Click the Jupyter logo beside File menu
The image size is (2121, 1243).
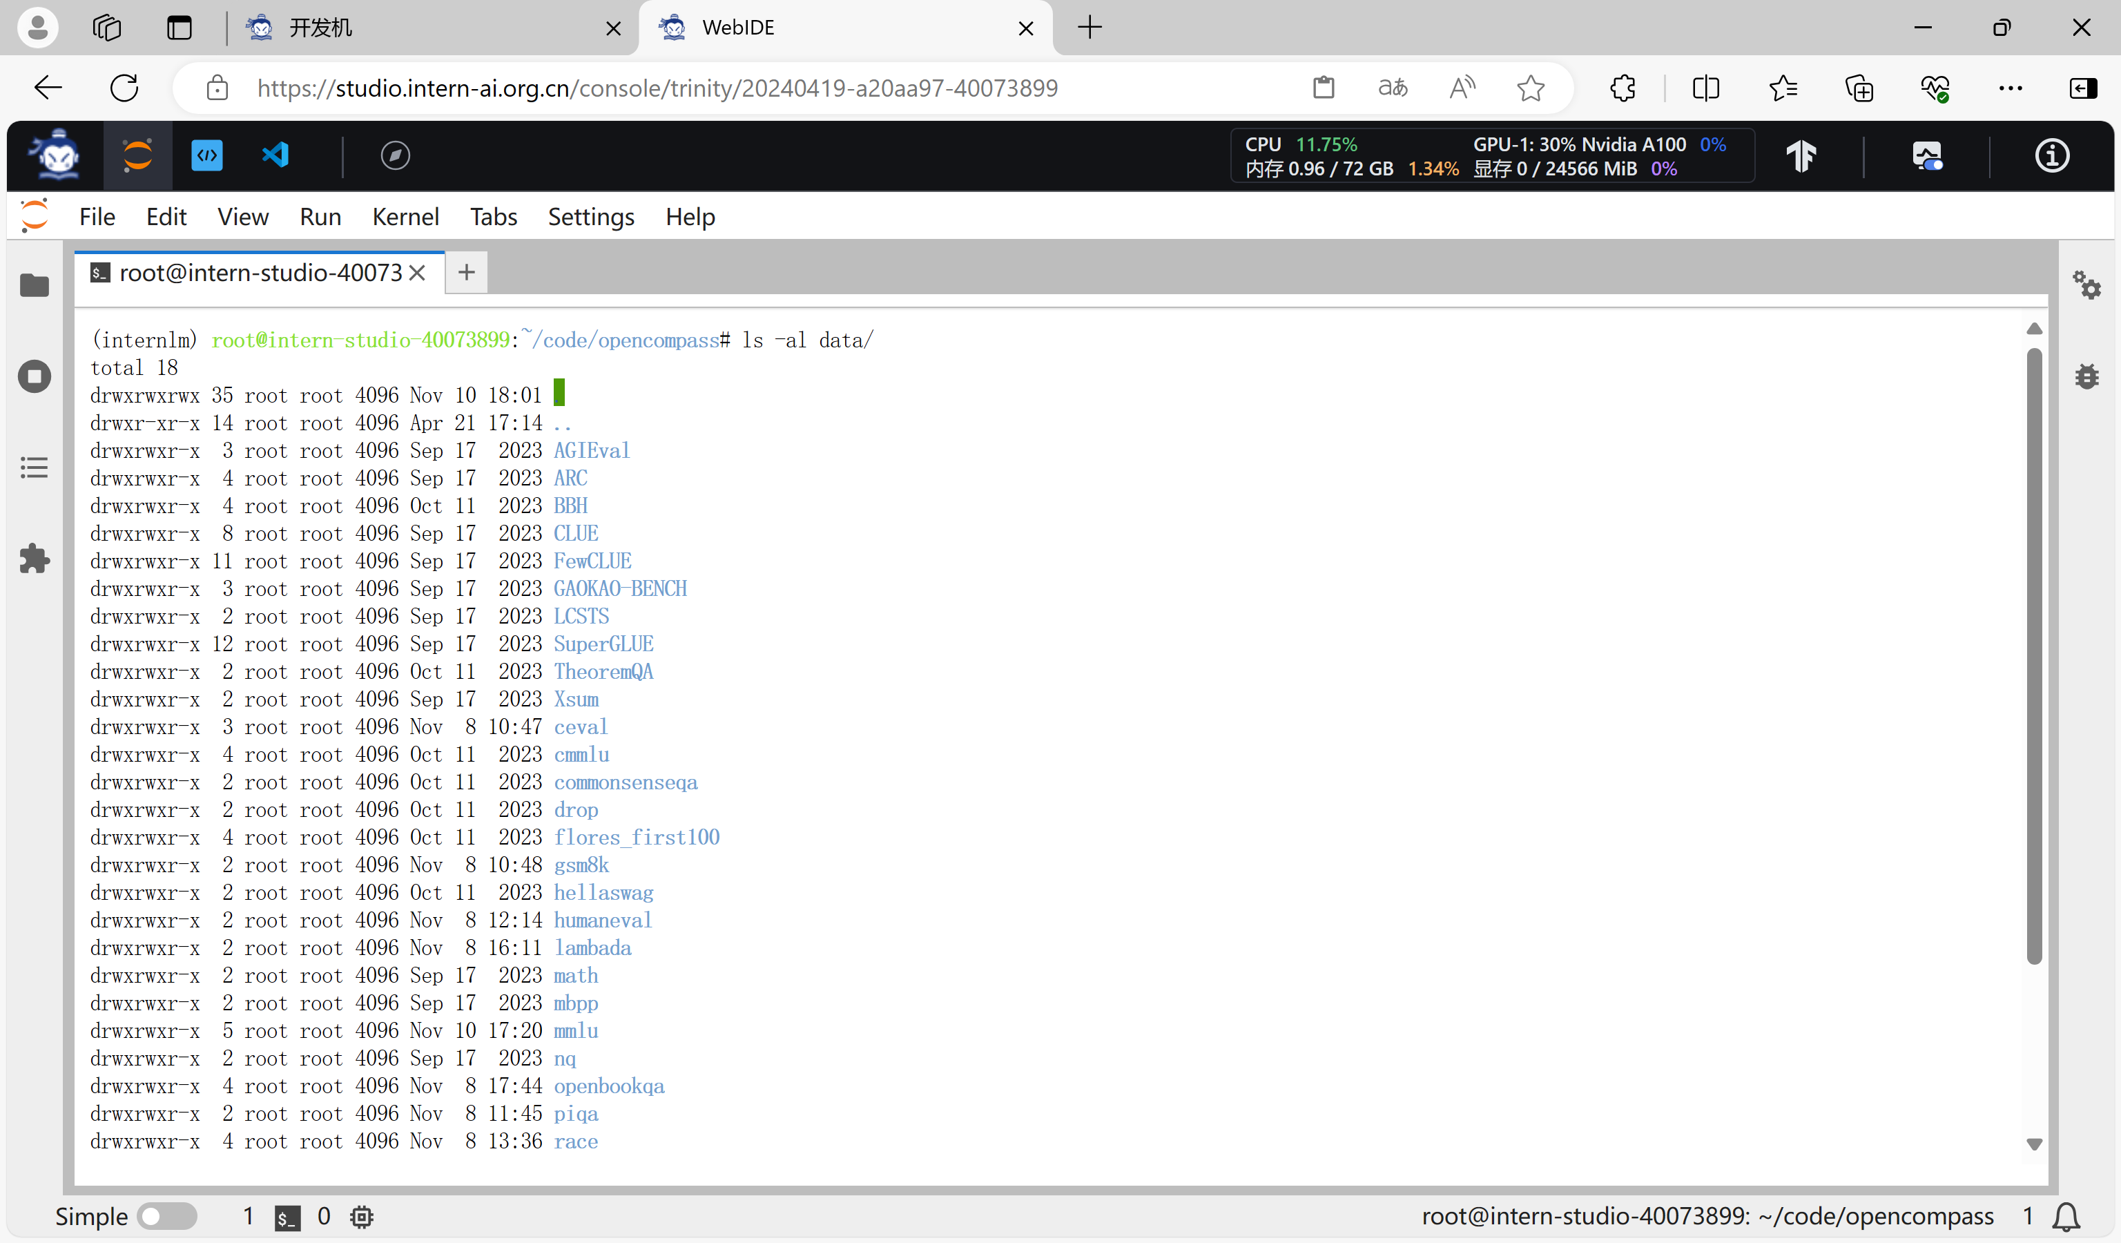click(x=35, y=216)
